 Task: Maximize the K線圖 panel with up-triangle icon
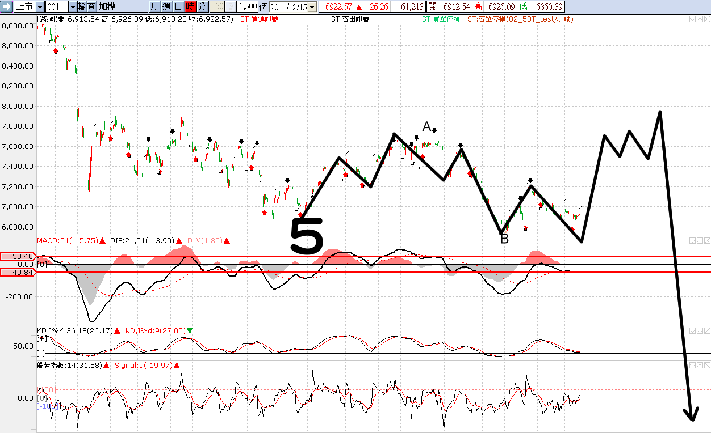coord(700,19)
